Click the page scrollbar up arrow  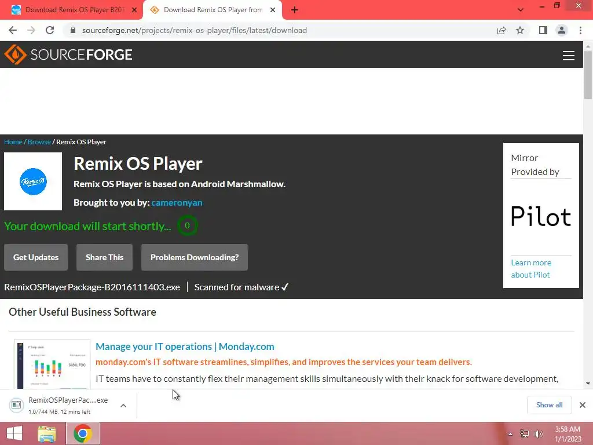click(588, 46)
